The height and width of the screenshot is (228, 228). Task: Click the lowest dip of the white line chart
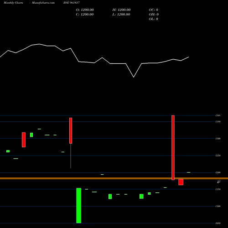tap(134, 77)
